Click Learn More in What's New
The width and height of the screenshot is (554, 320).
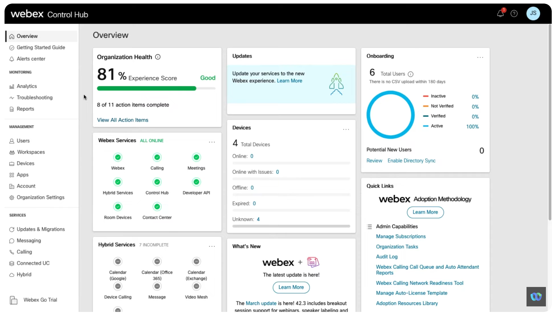pos(291,288)
